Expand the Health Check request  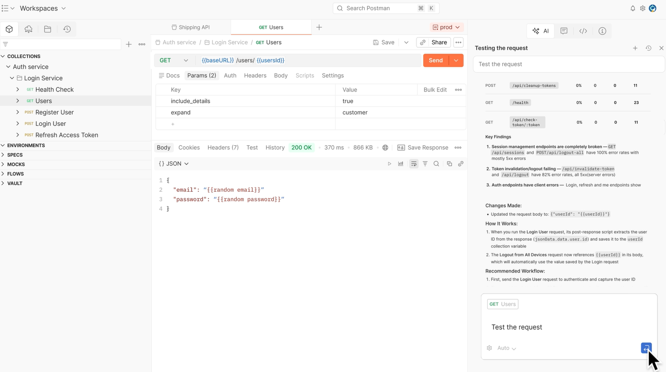click(x=18, y=90)
